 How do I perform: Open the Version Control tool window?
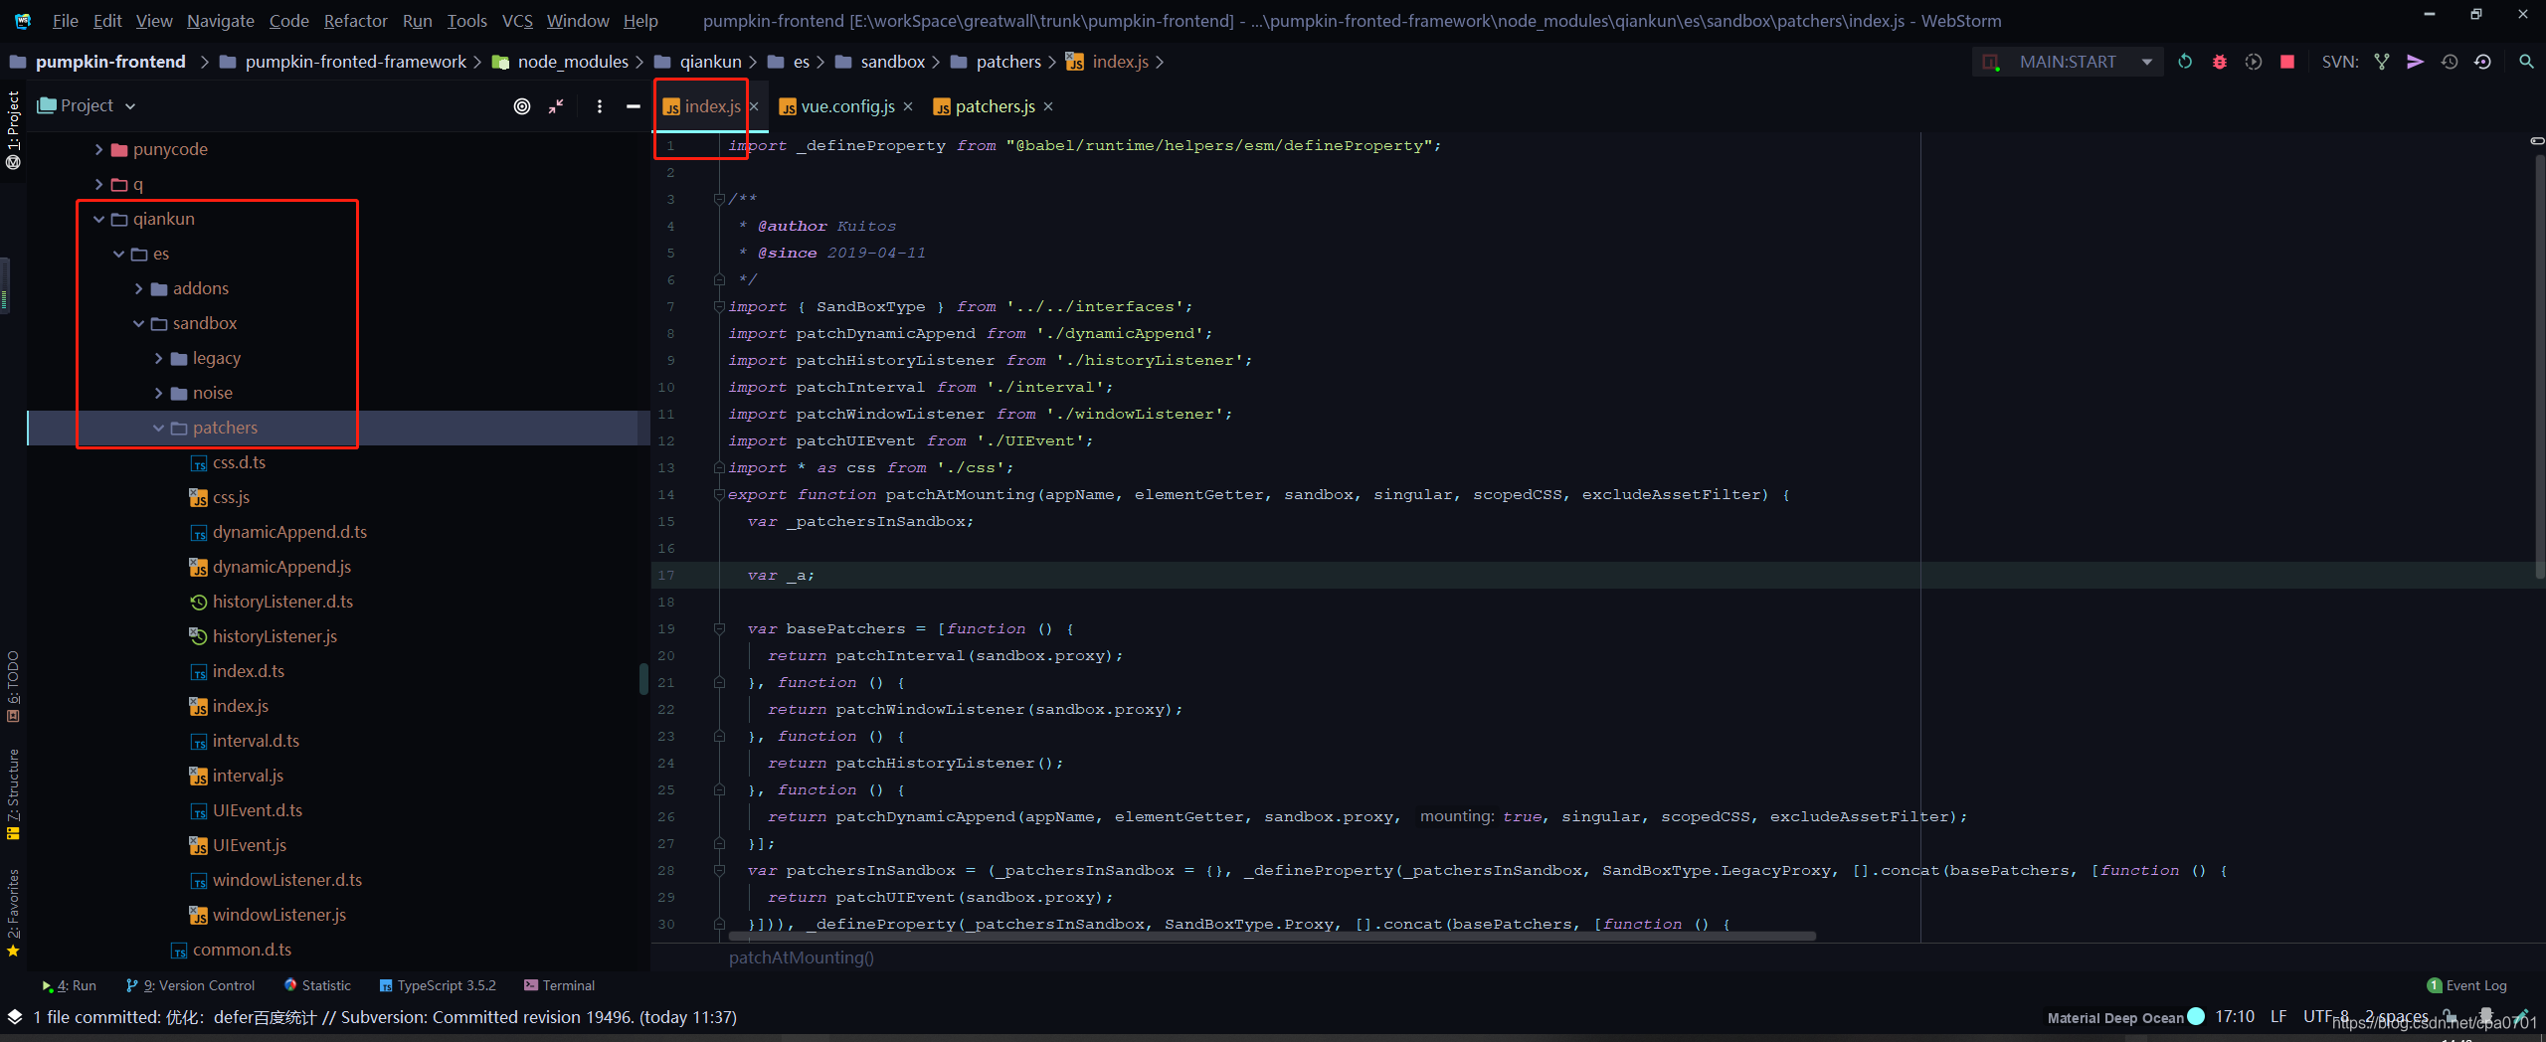(191, 985)
